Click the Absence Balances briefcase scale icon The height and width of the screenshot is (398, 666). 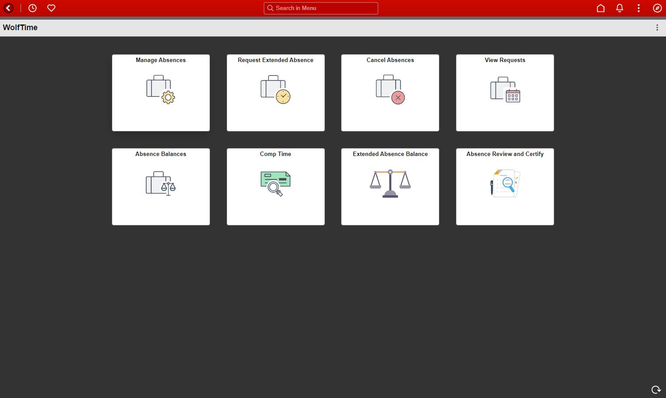tap(161, 183)
